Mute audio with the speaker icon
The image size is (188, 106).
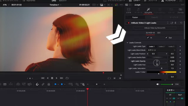tap(158, 85)
